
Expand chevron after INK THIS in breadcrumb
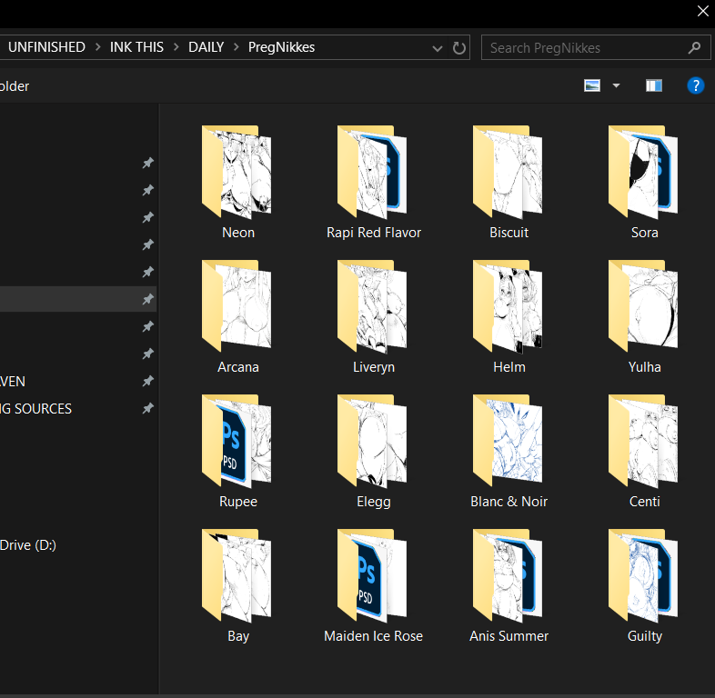point(176,47)
